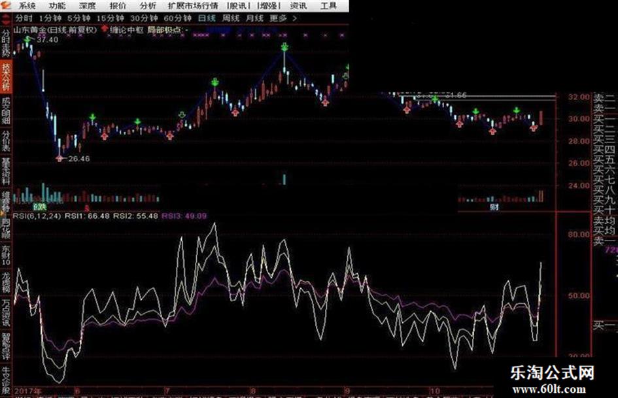
Task: Open the 技术分析 sidebar tab
Action: 6,77
